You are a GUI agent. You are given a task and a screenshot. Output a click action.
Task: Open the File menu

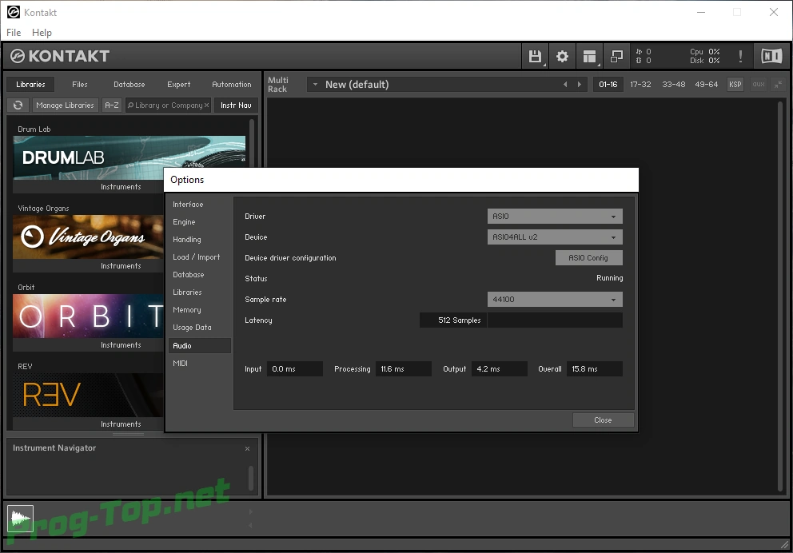click(14, 32)
